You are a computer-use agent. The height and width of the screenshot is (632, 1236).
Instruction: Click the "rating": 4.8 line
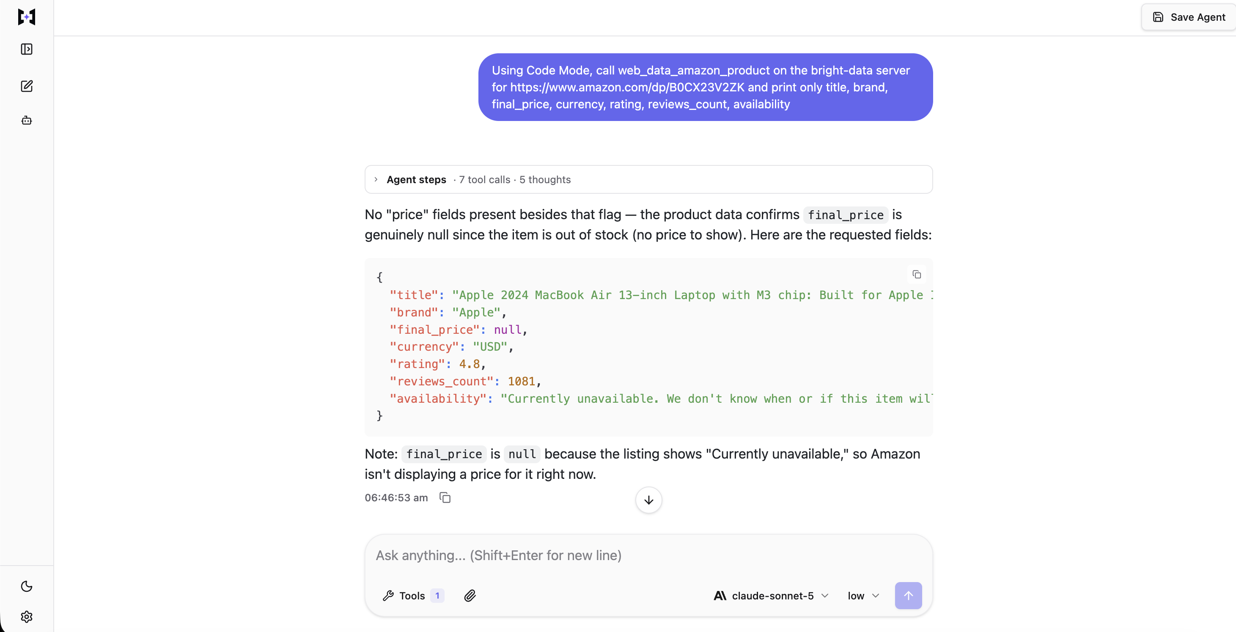tap(437, 364)
